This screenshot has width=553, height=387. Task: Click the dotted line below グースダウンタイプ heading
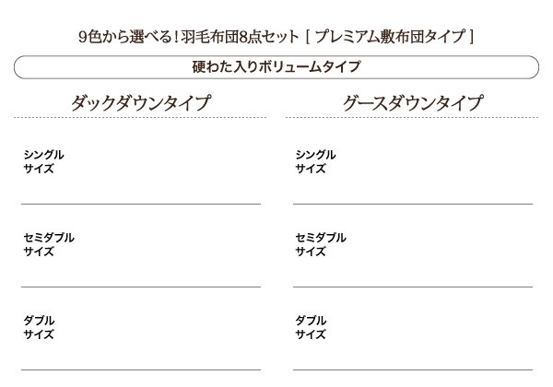click(412, 118)
